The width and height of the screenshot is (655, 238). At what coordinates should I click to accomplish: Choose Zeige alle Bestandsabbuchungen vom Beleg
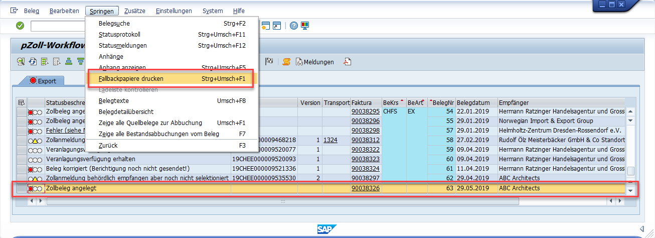point(172,134)
